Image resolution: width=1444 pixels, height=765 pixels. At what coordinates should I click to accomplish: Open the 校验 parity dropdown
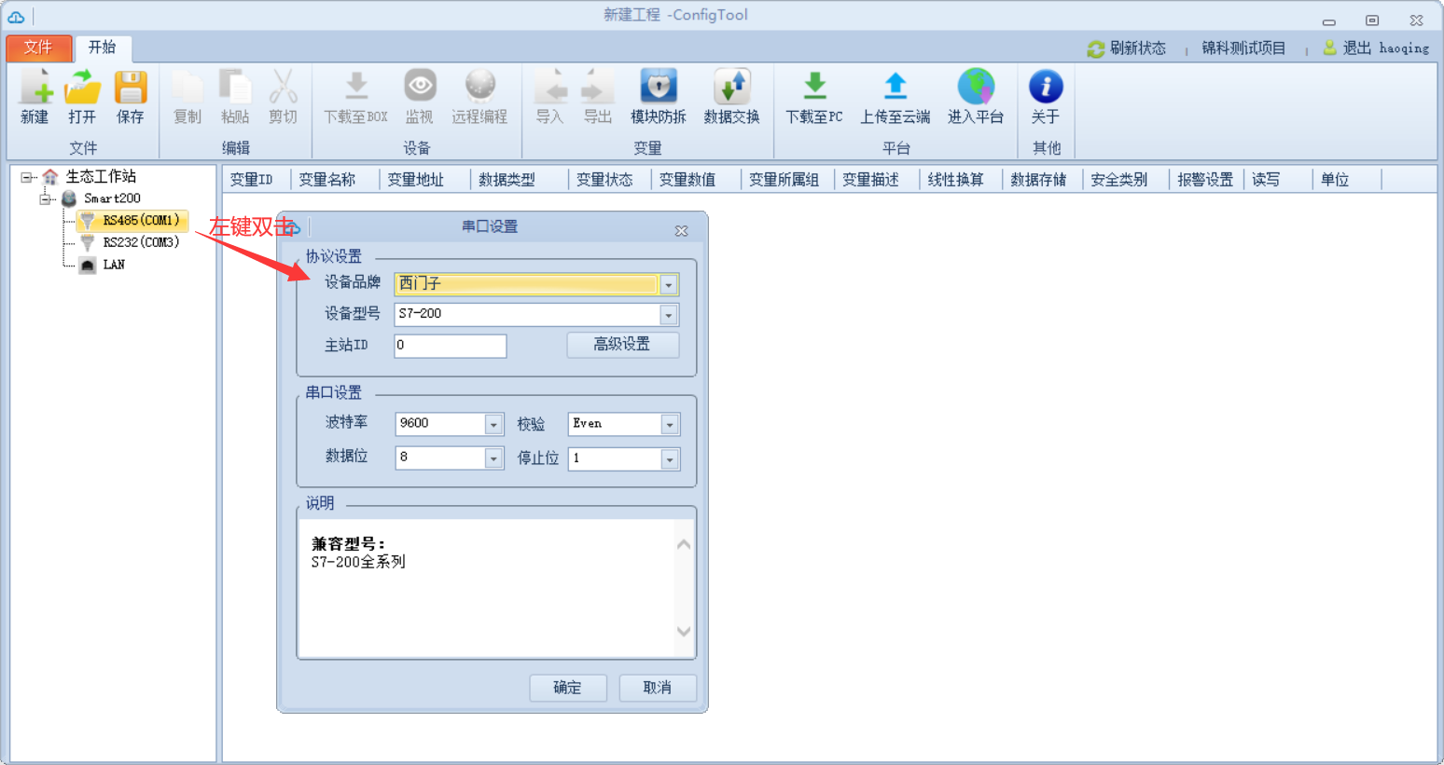(x=670, y=425)
